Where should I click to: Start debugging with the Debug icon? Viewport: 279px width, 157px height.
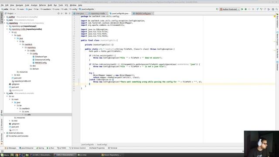[x=246, y=9]
